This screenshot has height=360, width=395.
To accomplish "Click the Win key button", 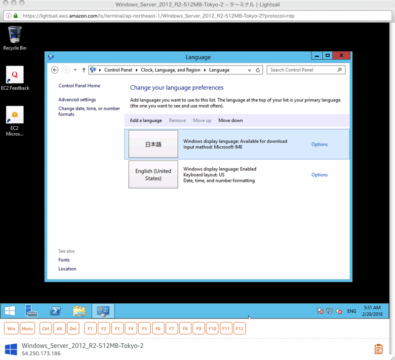I will [x=11, y=328].
